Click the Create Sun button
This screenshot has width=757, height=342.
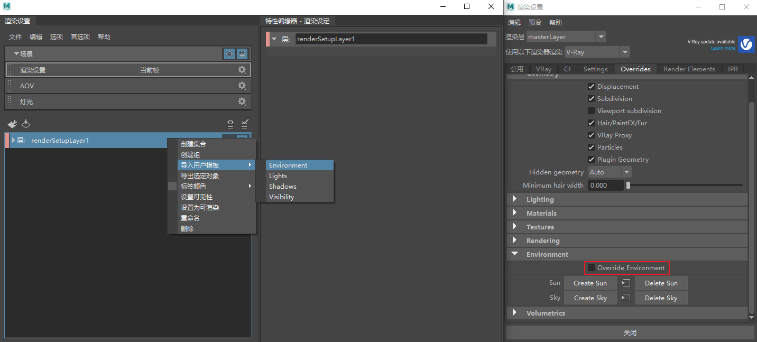[x=590, y=283]
